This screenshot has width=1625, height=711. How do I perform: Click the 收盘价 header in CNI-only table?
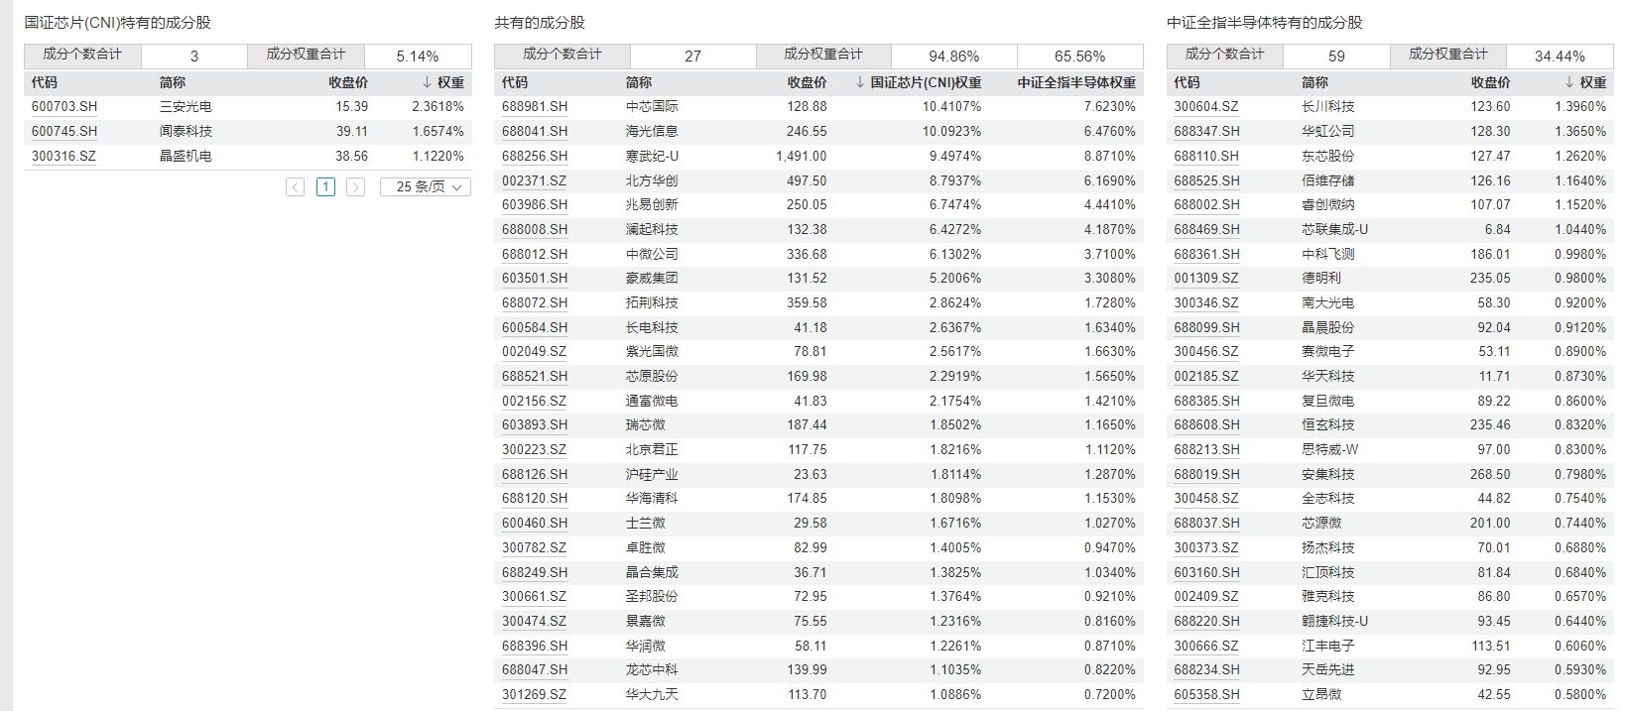pyautogui.click(x=348, y=82)
